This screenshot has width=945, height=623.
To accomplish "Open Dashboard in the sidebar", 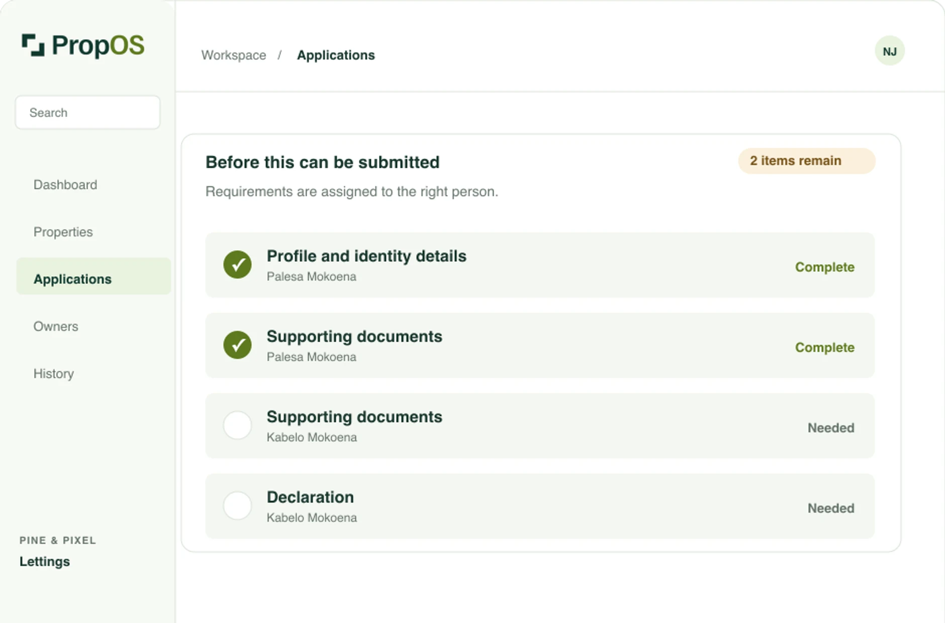I will click(65, 185).
